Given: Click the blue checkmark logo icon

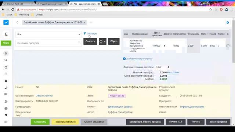Looking at the screenshot, I should click(x=6, y=22).
